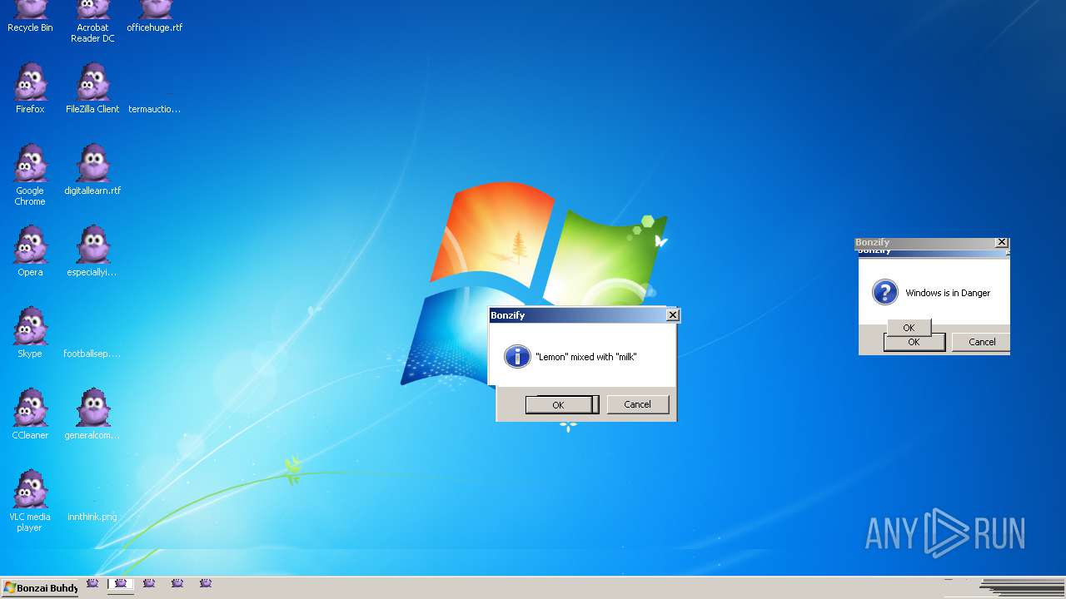Screen dimensions: 1066x599
Task: Close the Windows is in Danger dialog with X
Action: coord(1001,242)
